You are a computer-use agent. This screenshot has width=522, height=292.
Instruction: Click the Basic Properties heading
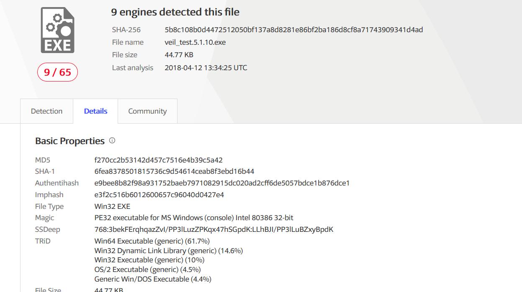click(x=70, y=141)
